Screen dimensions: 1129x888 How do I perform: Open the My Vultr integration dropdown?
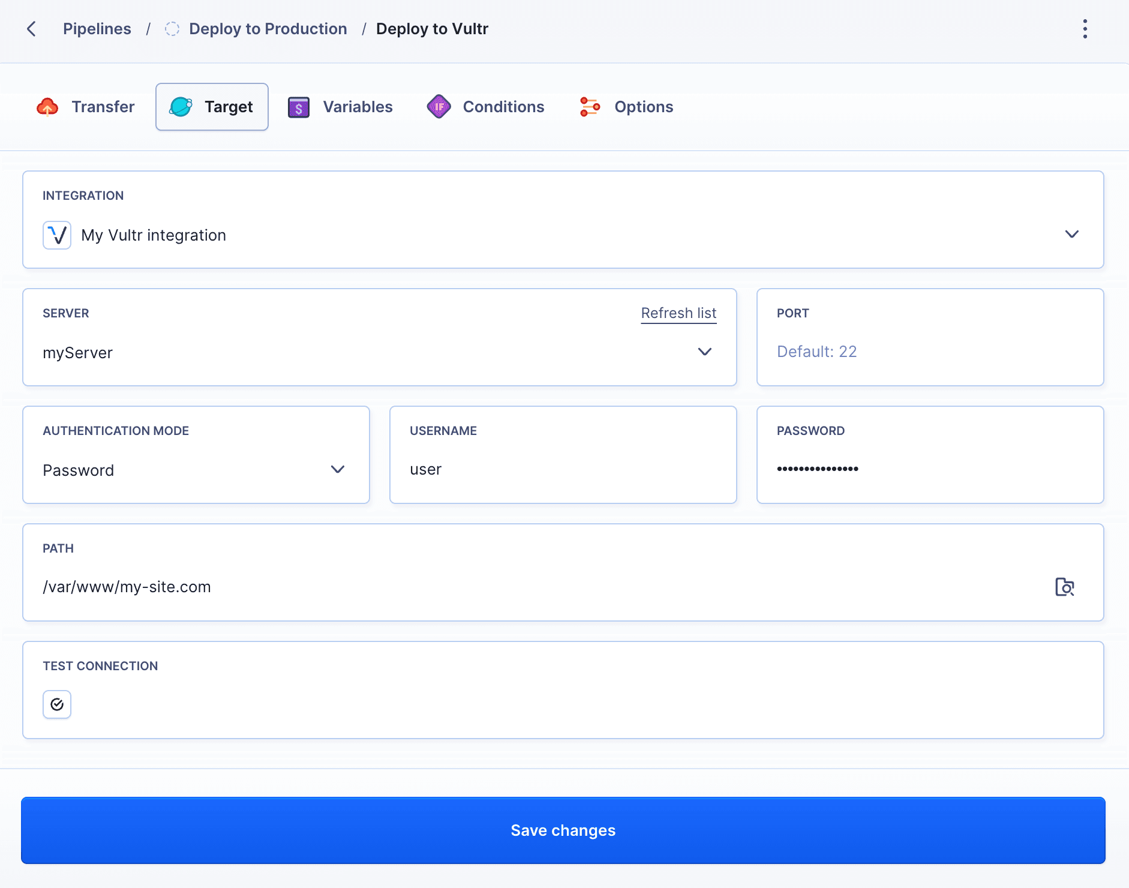coord(1072,234)
